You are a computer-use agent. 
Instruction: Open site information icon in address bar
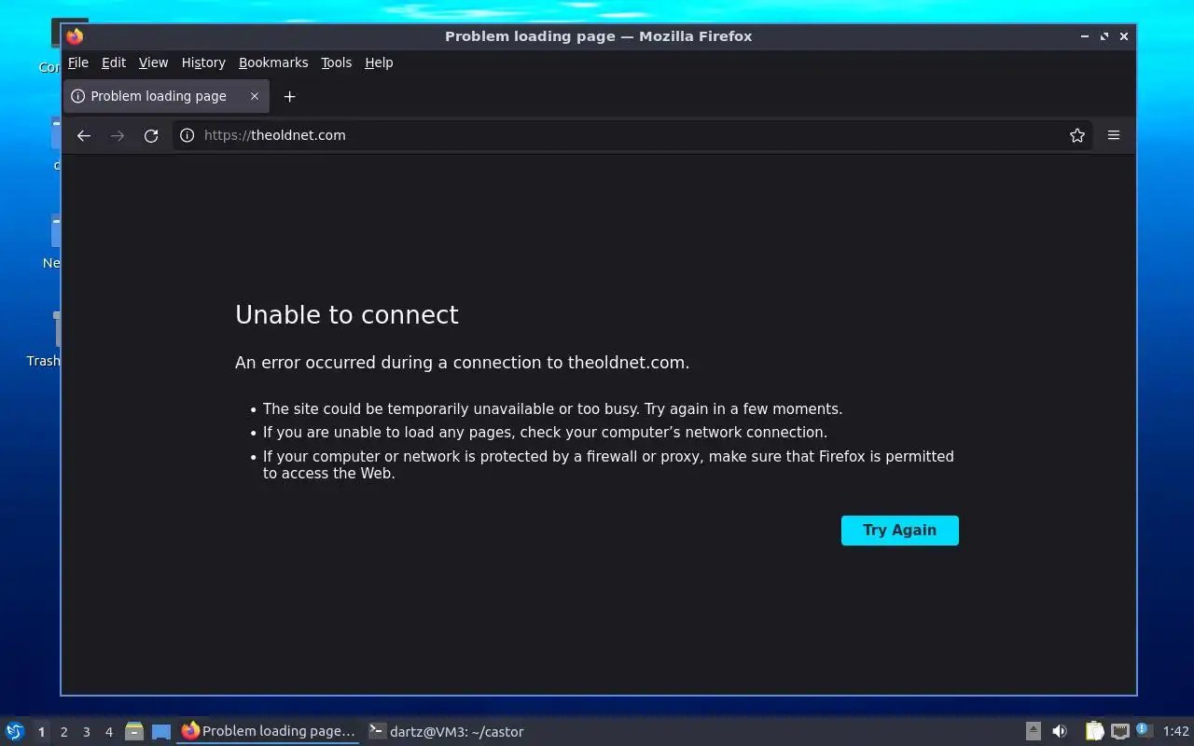[187, 135]
